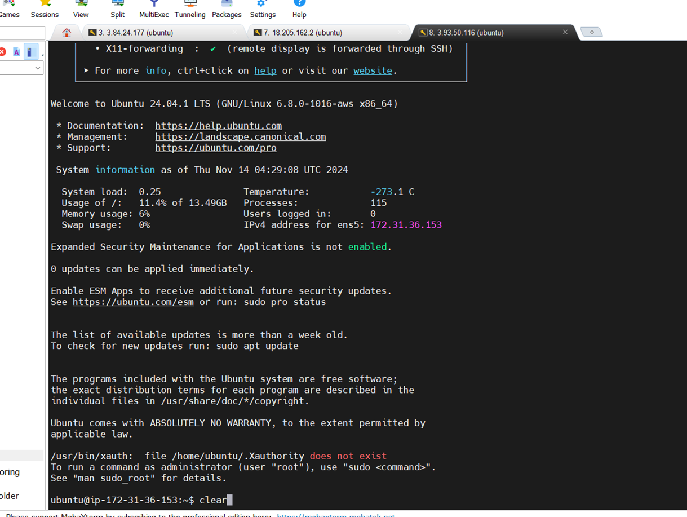The width and height of the screenshot is (687, 517).
Task: Expand the sidebar path dropdown
Action: (37, 68)
